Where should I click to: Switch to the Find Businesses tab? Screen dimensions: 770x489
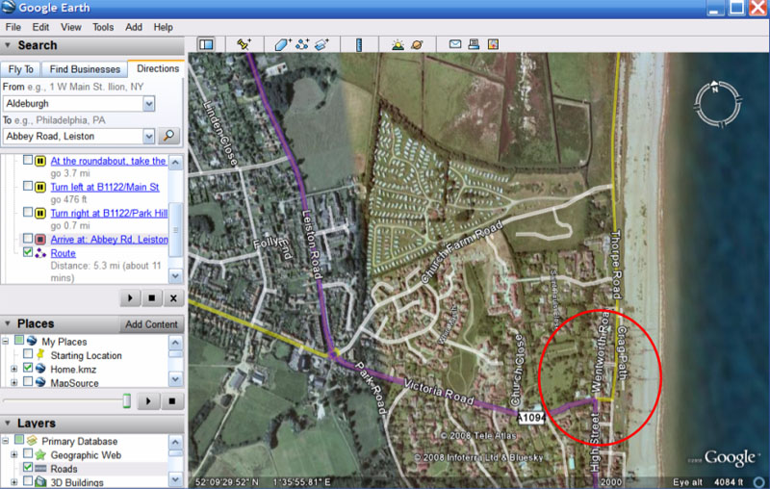tap(85, 69)
